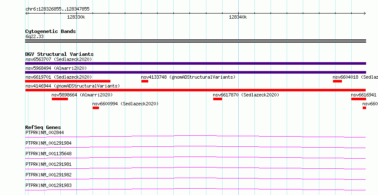The width and height of the screenshot is (378, 195).
Task: Click nsv6619701 (Sedlazeck2020) variant label
Action: point(59,77)
